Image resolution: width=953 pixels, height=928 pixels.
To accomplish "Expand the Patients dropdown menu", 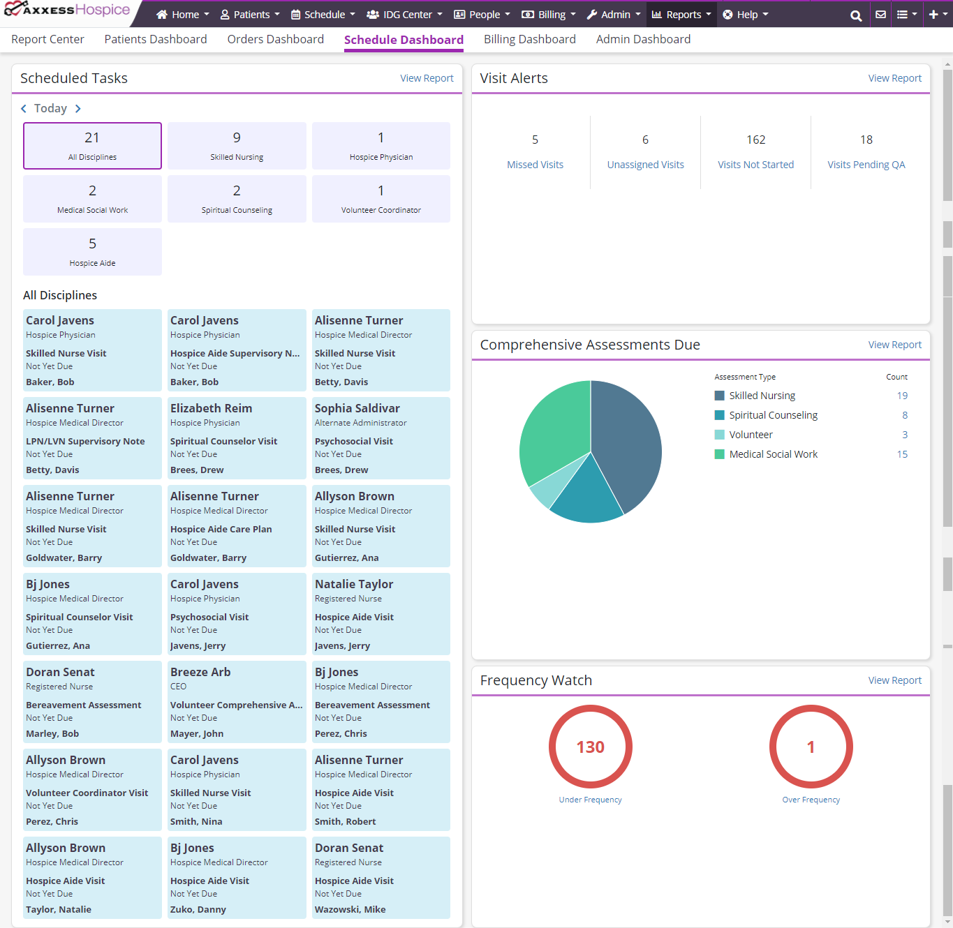I will (250, 15).
